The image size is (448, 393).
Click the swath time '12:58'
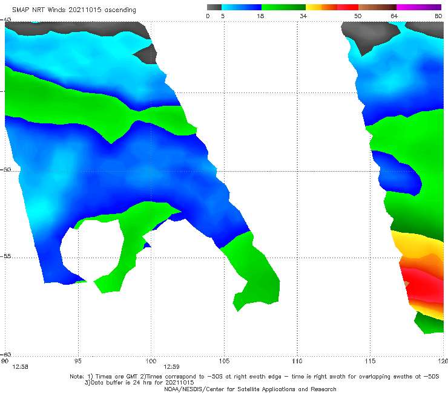coord(20,367)
